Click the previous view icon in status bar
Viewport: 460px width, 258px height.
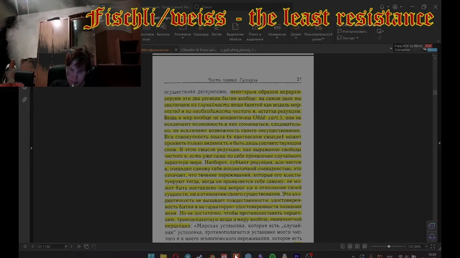86,247
